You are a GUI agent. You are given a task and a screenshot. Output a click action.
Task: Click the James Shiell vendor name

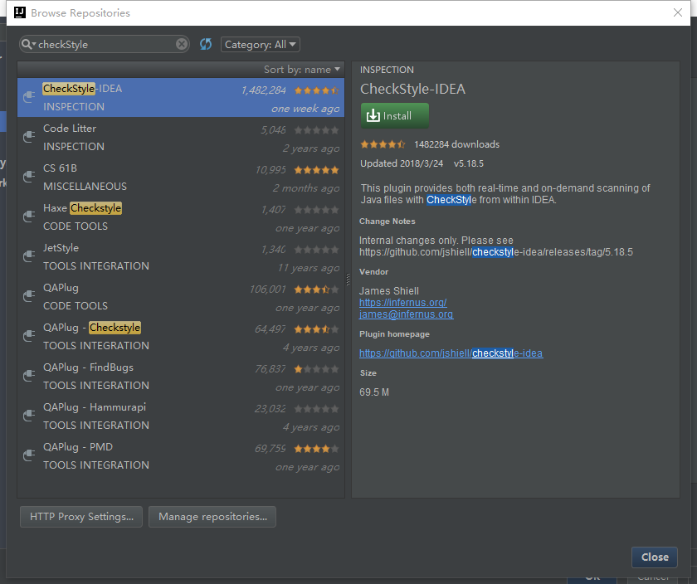tap(389, 291)
